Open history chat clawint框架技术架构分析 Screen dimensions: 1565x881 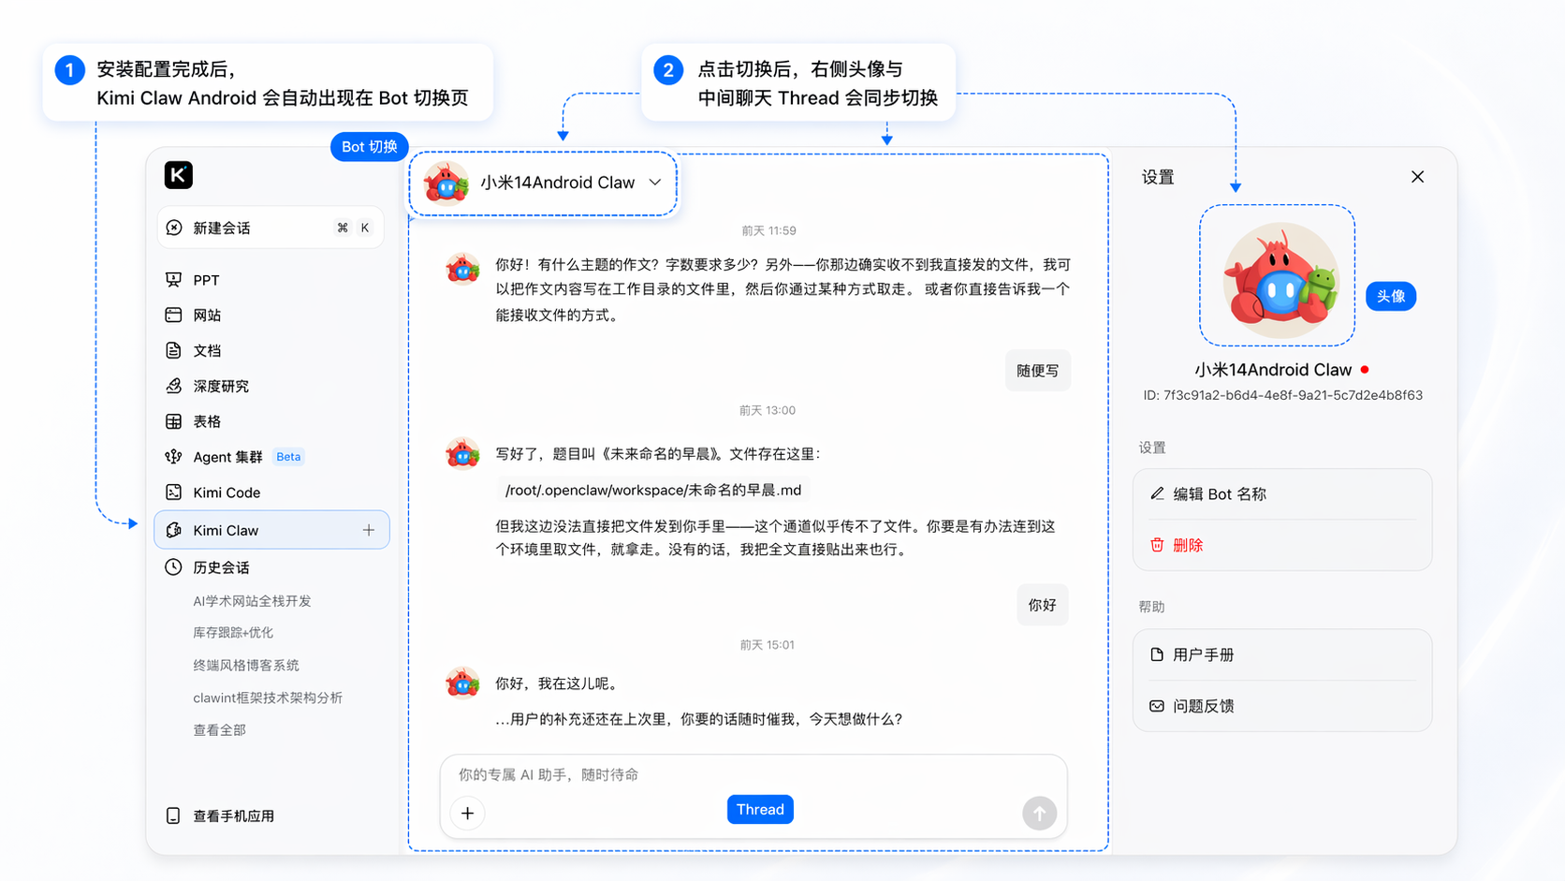coord(268,697)
